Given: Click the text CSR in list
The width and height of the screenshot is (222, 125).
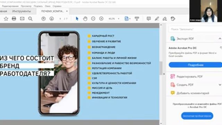Looking at the screenshot, I should (x=94, y=78).
